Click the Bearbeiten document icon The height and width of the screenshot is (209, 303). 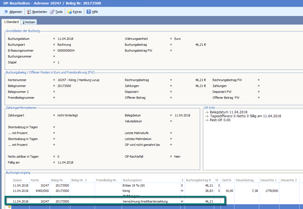click(x=29, y=12)
